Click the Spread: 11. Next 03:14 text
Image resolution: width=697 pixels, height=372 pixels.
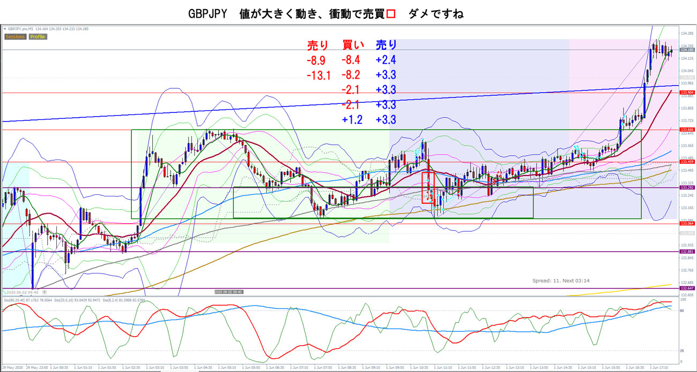pos(561,280)
